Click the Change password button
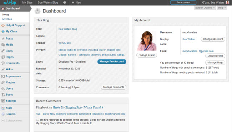This screenshot has height=132, width=232. [213, 39]
